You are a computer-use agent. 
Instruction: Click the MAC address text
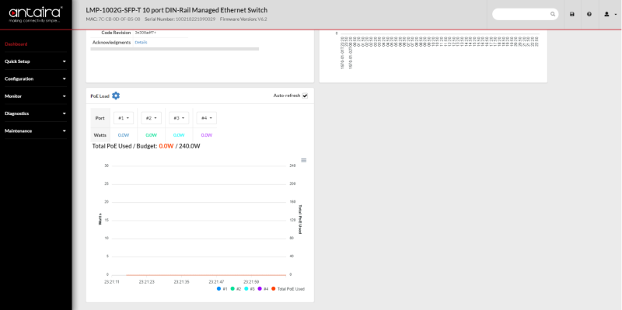pyautogui.click(x=113, y=19)
